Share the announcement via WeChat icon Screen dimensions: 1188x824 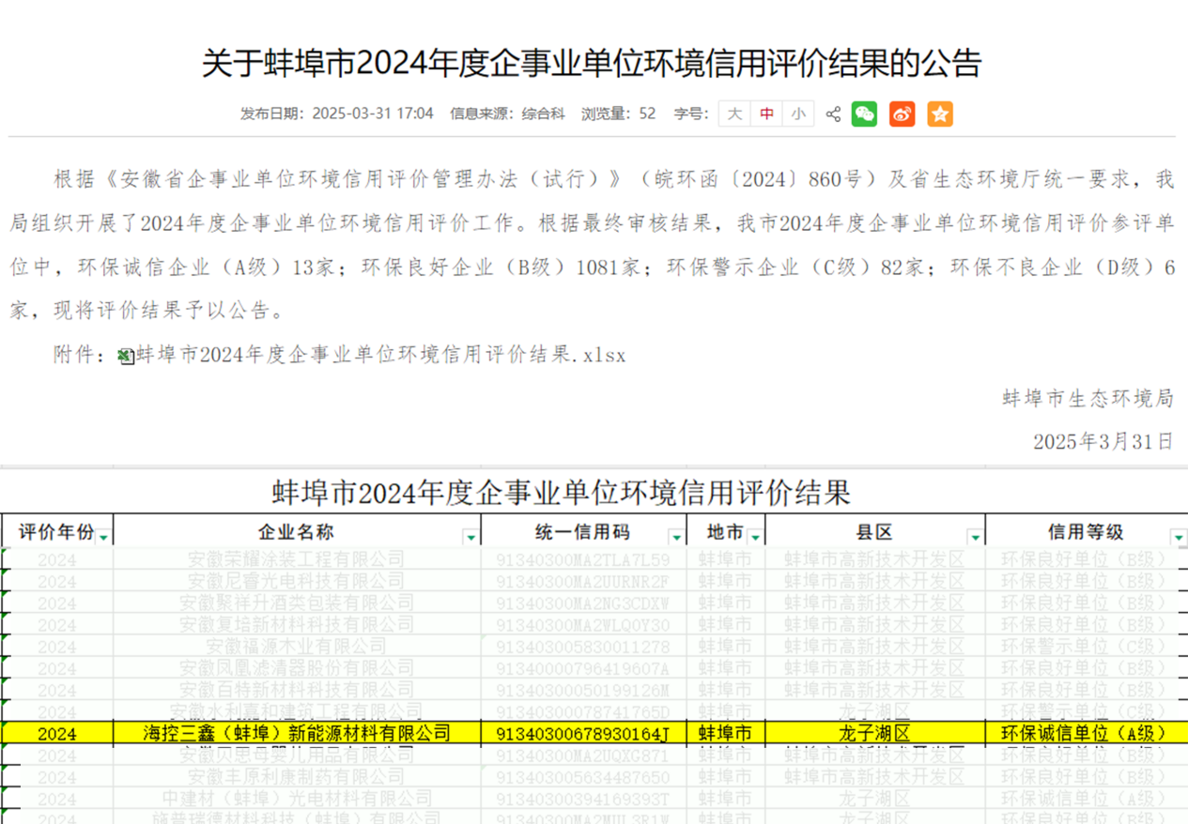[864, 114]
